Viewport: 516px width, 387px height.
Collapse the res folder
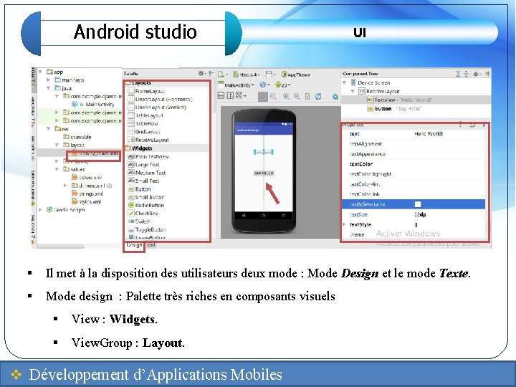[49, 129]
